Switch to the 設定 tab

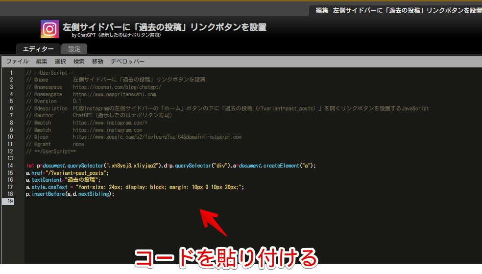[x=74, y=49]
